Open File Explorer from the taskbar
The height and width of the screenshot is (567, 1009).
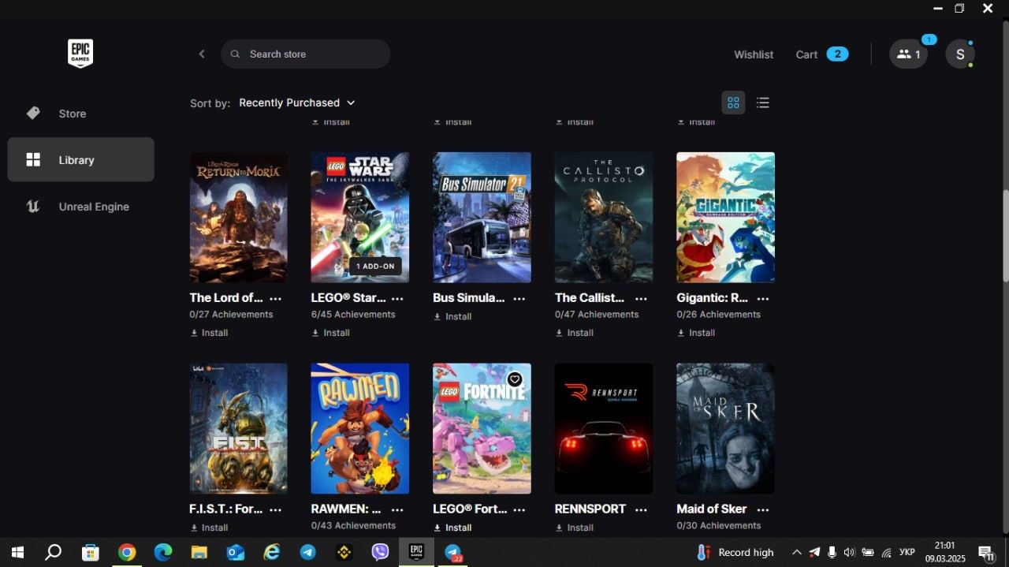[199, 552]
